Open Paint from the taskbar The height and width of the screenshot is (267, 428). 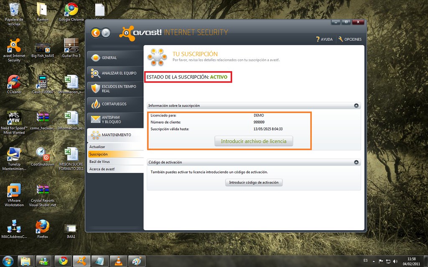137,261
